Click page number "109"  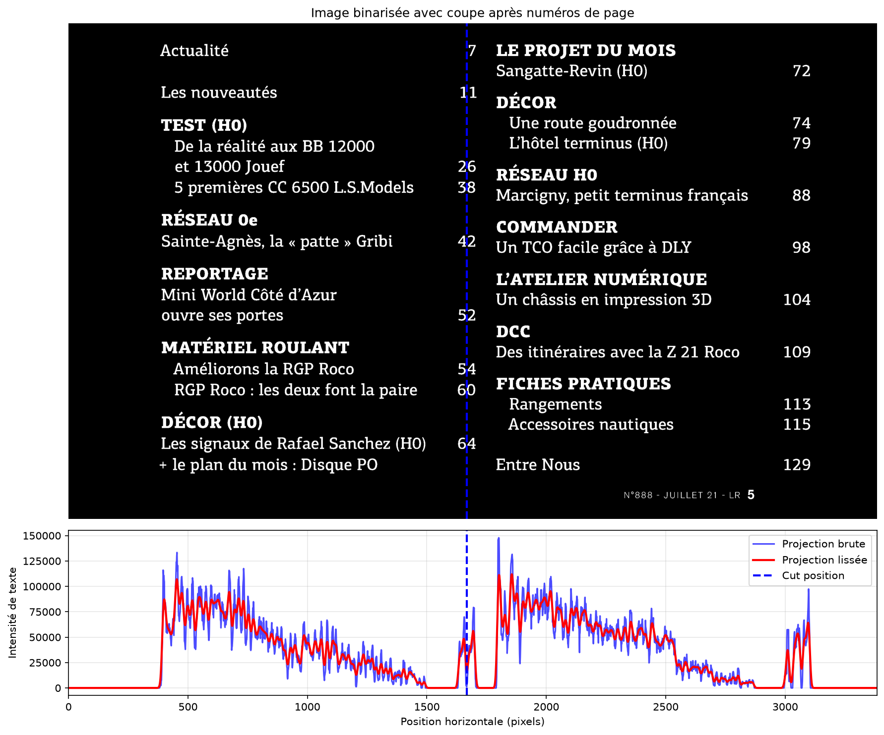coord(797,352)
